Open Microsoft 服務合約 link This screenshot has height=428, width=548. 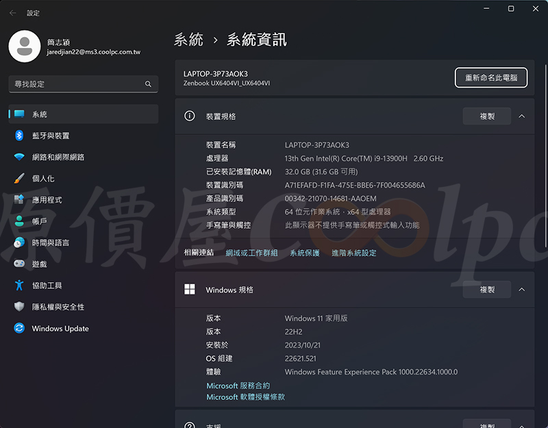point(238,386)
